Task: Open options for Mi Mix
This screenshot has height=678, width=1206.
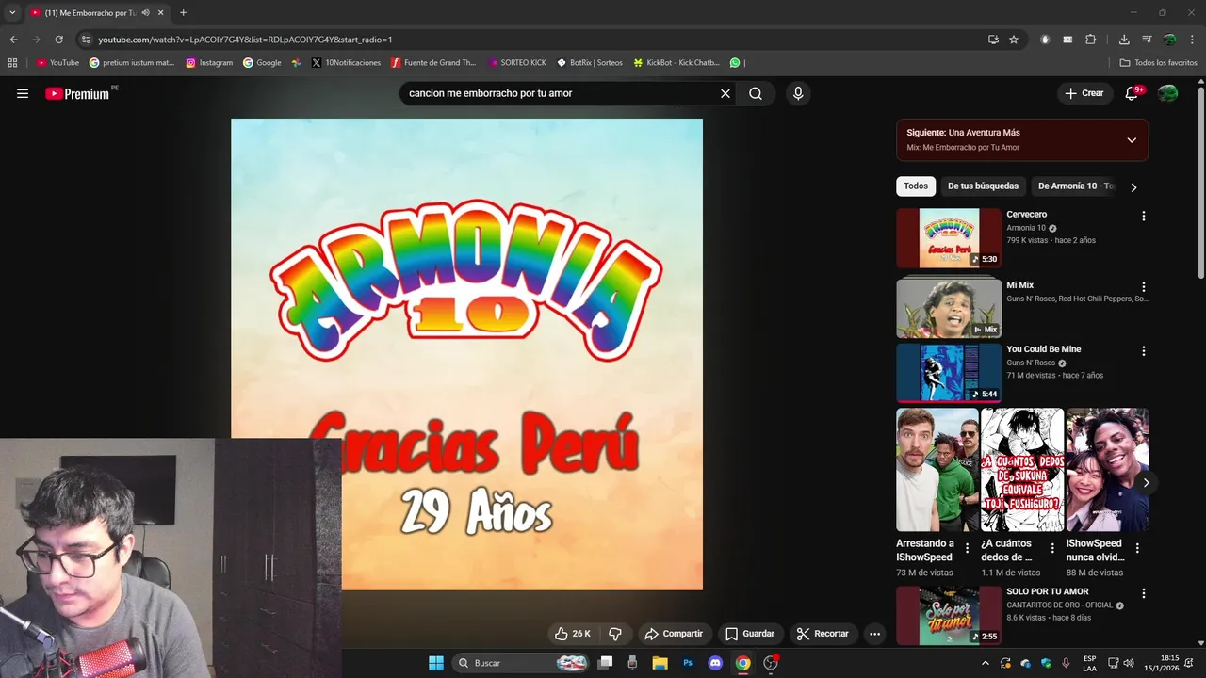Action: click(x=1144, y=286)
